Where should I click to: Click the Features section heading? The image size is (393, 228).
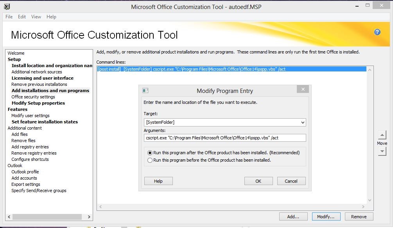18,109
